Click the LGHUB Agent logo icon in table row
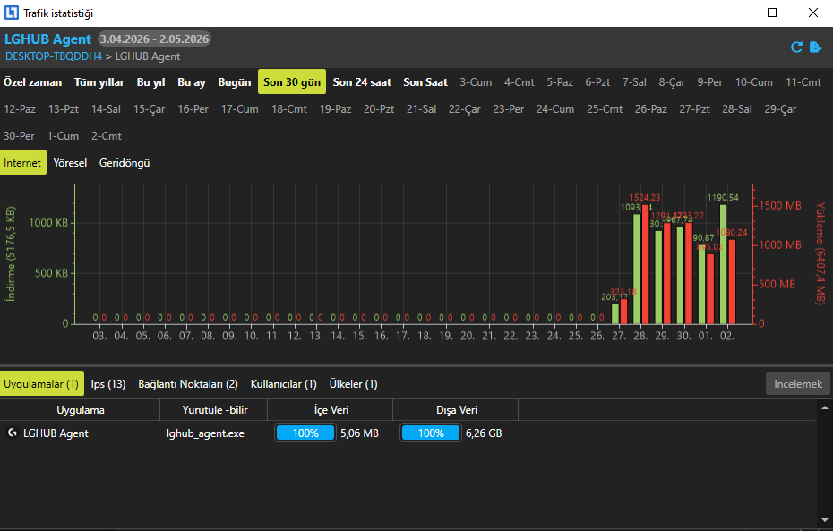The height and width of the screenshot is (531, 833). (x=13, y=433)
